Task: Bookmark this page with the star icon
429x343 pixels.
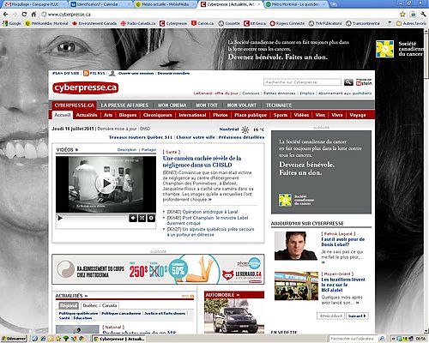Action: (402, 15)
